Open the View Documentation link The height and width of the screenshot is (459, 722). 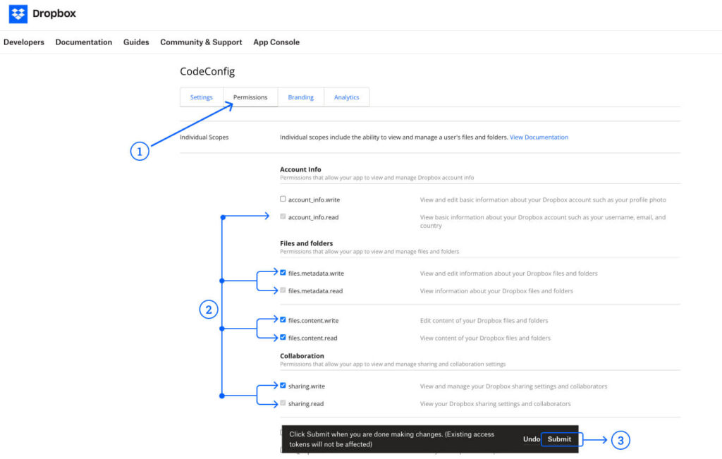pyautogui.click(x=539, y=137)
